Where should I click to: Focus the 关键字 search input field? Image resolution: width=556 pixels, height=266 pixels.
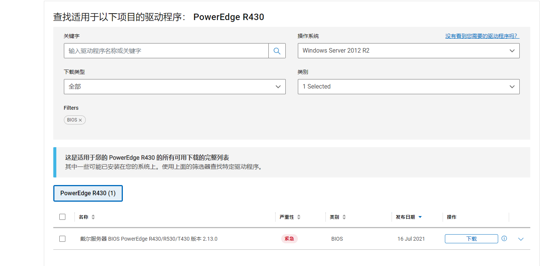click(x=166, y=51)
